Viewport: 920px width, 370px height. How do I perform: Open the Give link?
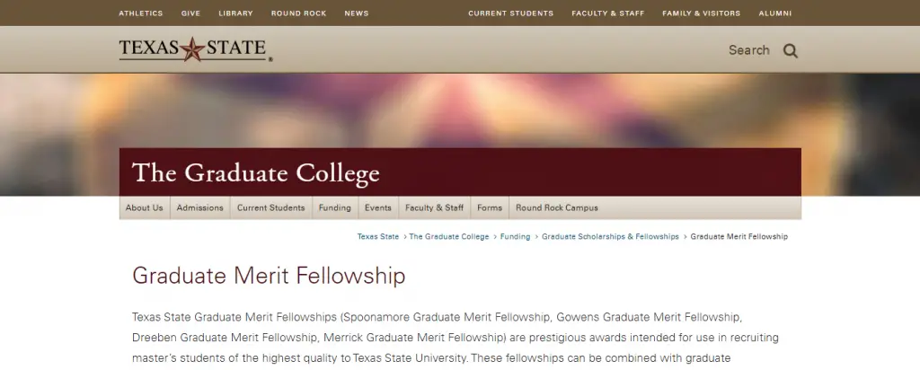pyautogui.click(x=190, y=13)
